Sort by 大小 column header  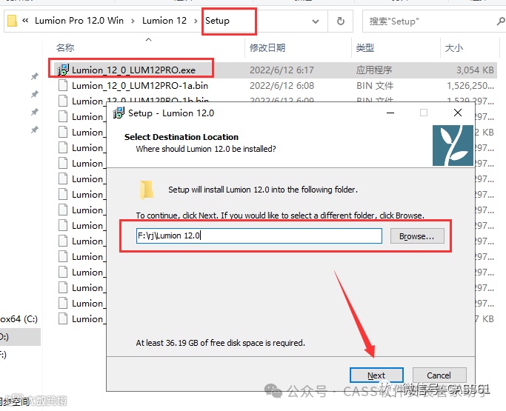[453, 47]
